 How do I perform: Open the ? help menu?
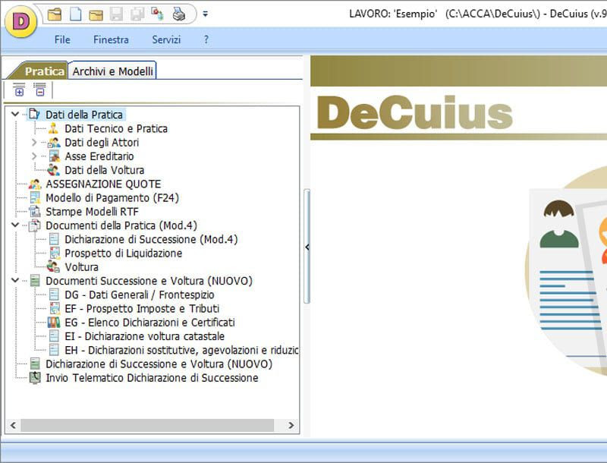click(206, 39)
